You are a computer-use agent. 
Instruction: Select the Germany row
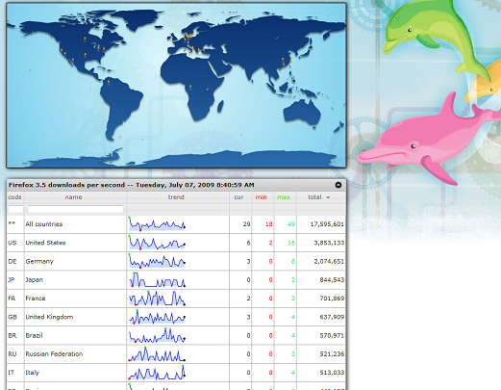176,261
